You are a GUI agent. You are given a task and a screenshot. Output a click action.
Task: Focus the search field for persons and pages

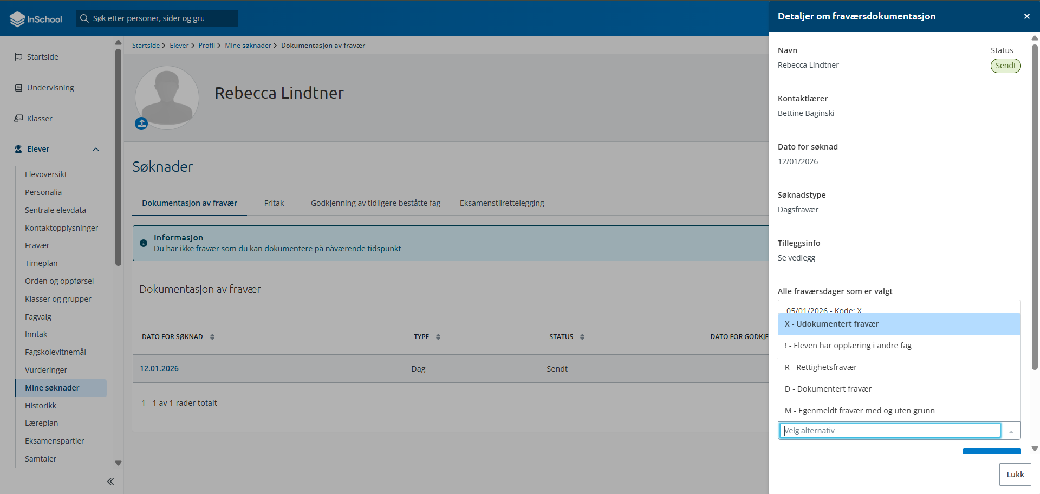[157, 18]
